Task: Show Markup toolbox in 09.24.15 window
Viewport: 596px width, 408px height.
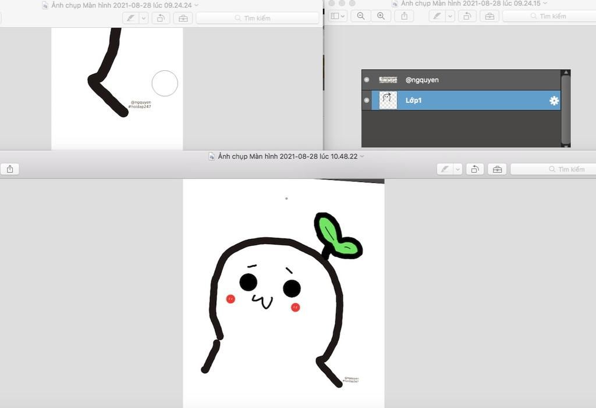Action: pyautogui.click(x=489, y=16)
